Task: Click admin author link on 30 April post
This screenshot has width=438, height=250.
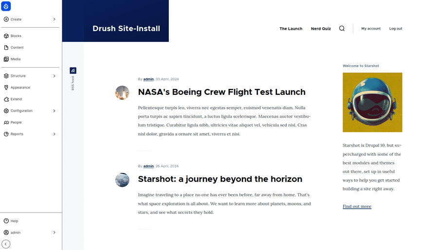Action: point(148,79)
